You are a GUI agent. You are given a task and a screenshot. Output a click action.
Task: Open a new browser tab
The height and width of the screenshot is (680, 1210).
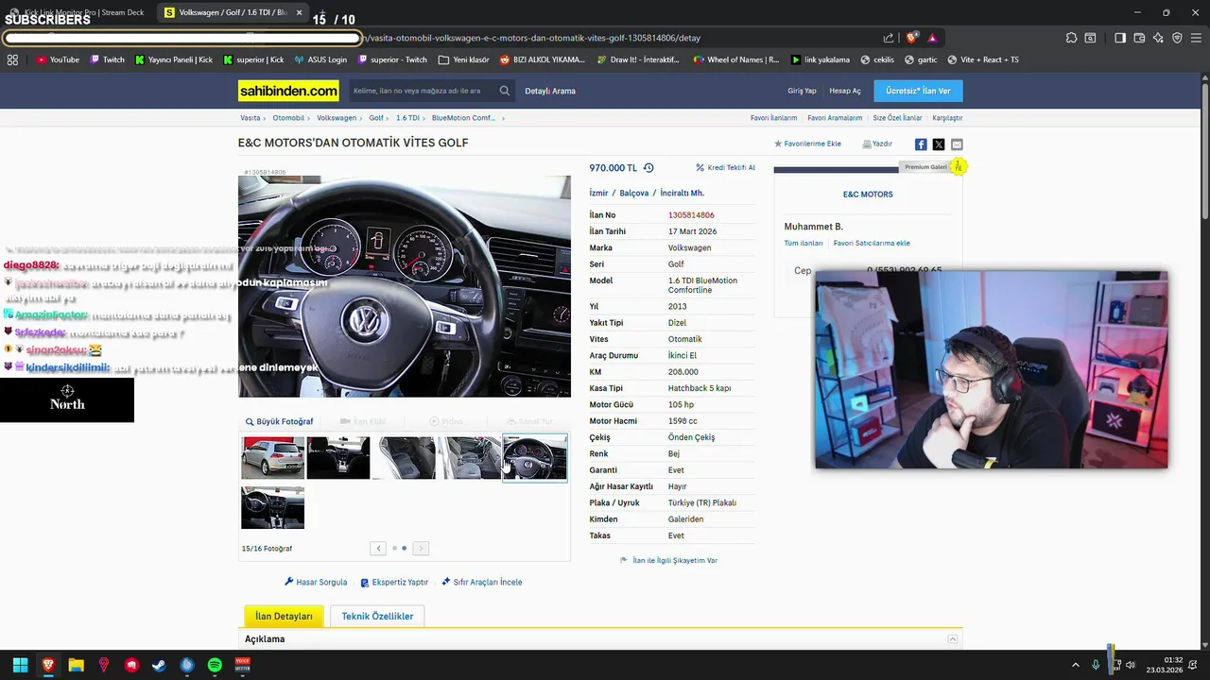(321, 12)
